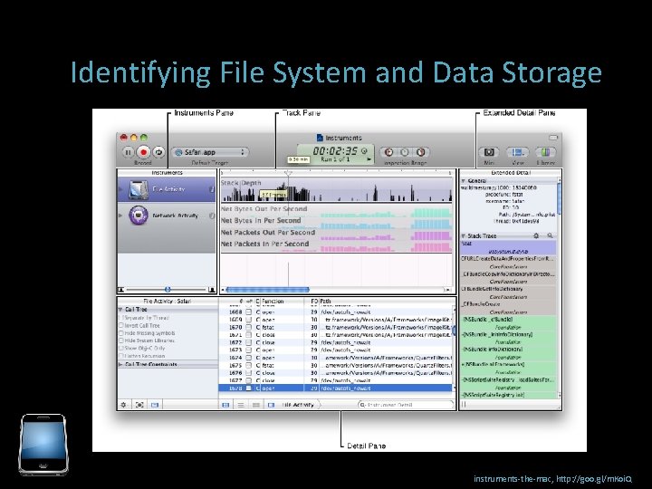The image size is (652, 489).
Task: Open the gear action menu in detail pane
Action: 123,405
